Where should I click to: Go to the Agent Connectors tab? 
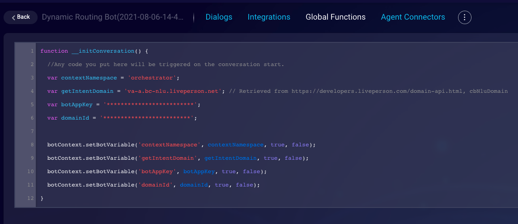coord(413,17)
